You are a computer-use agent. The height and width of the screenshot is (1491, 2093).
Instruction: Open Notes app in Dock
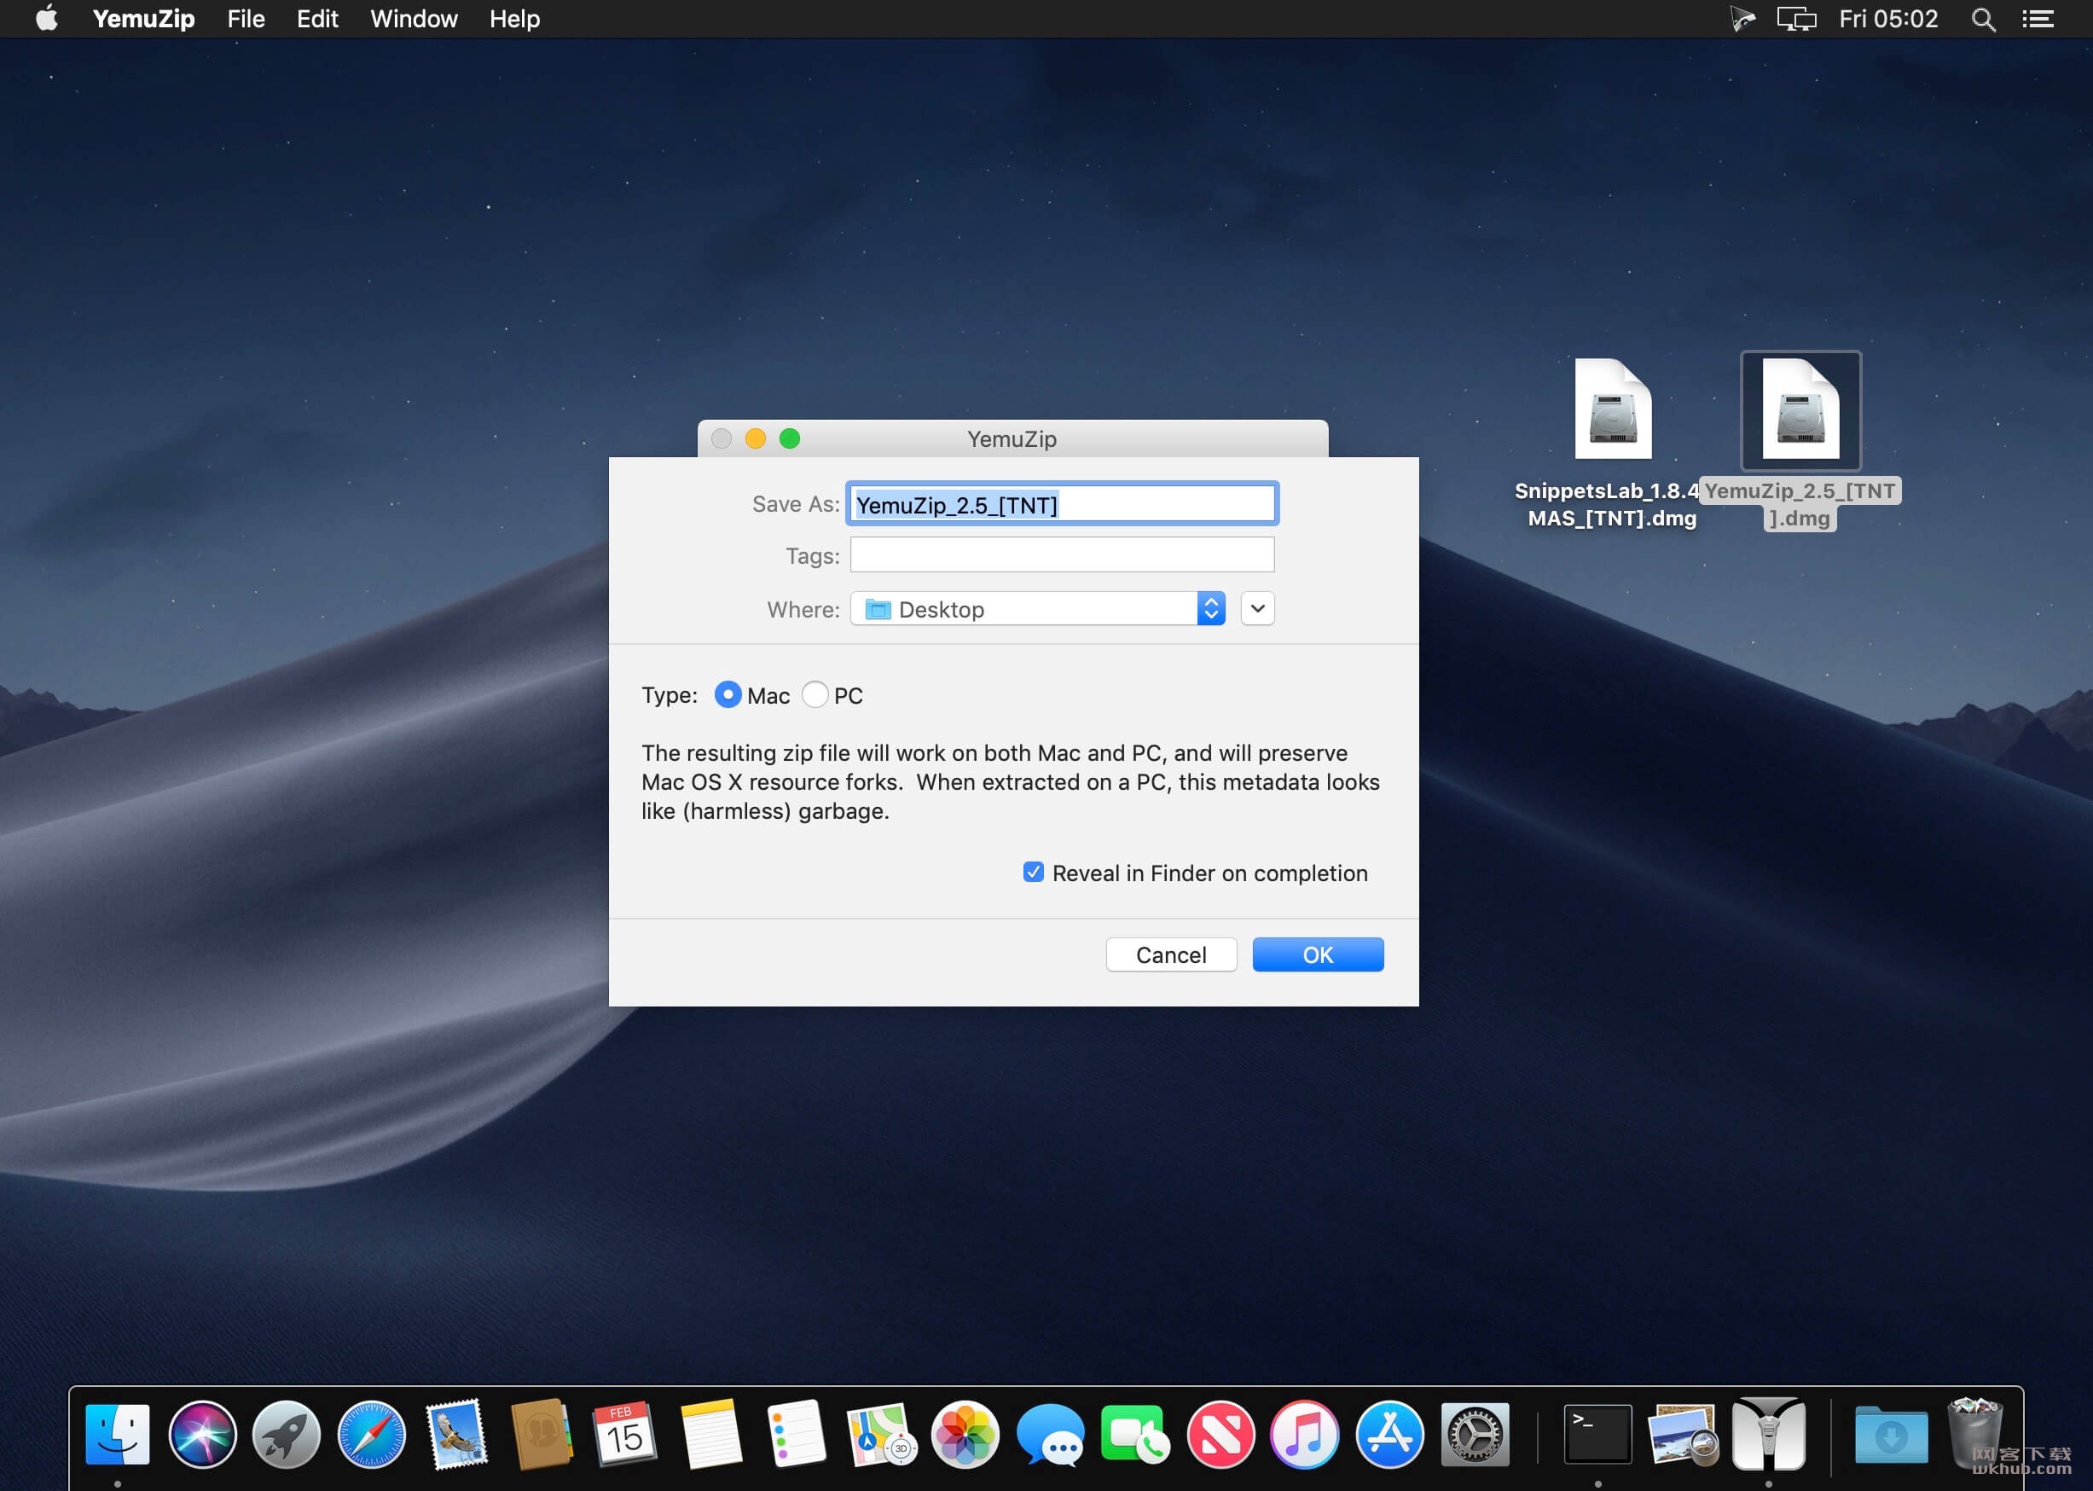(x=710, y=1434)
